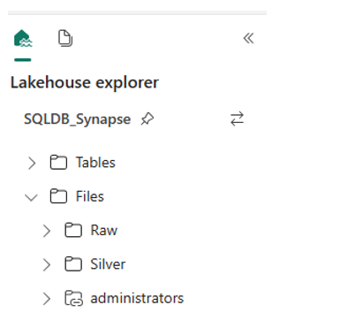Click the administrators shortcut folder icon
This screenshot has width=355, height=328.
click(73, 298)
